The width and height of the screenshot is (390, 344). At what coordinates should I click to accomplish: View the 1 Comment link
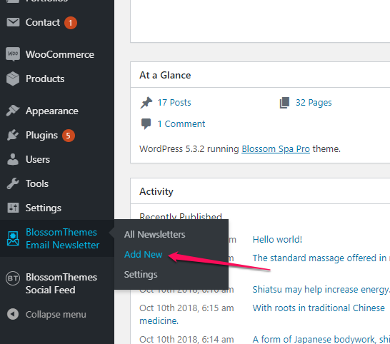click(181, 123)
